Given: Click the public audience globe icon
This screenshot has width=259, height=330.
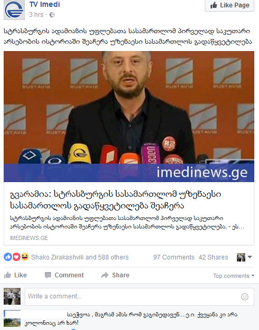Looking at the screenshot, I should click(52, 15).
